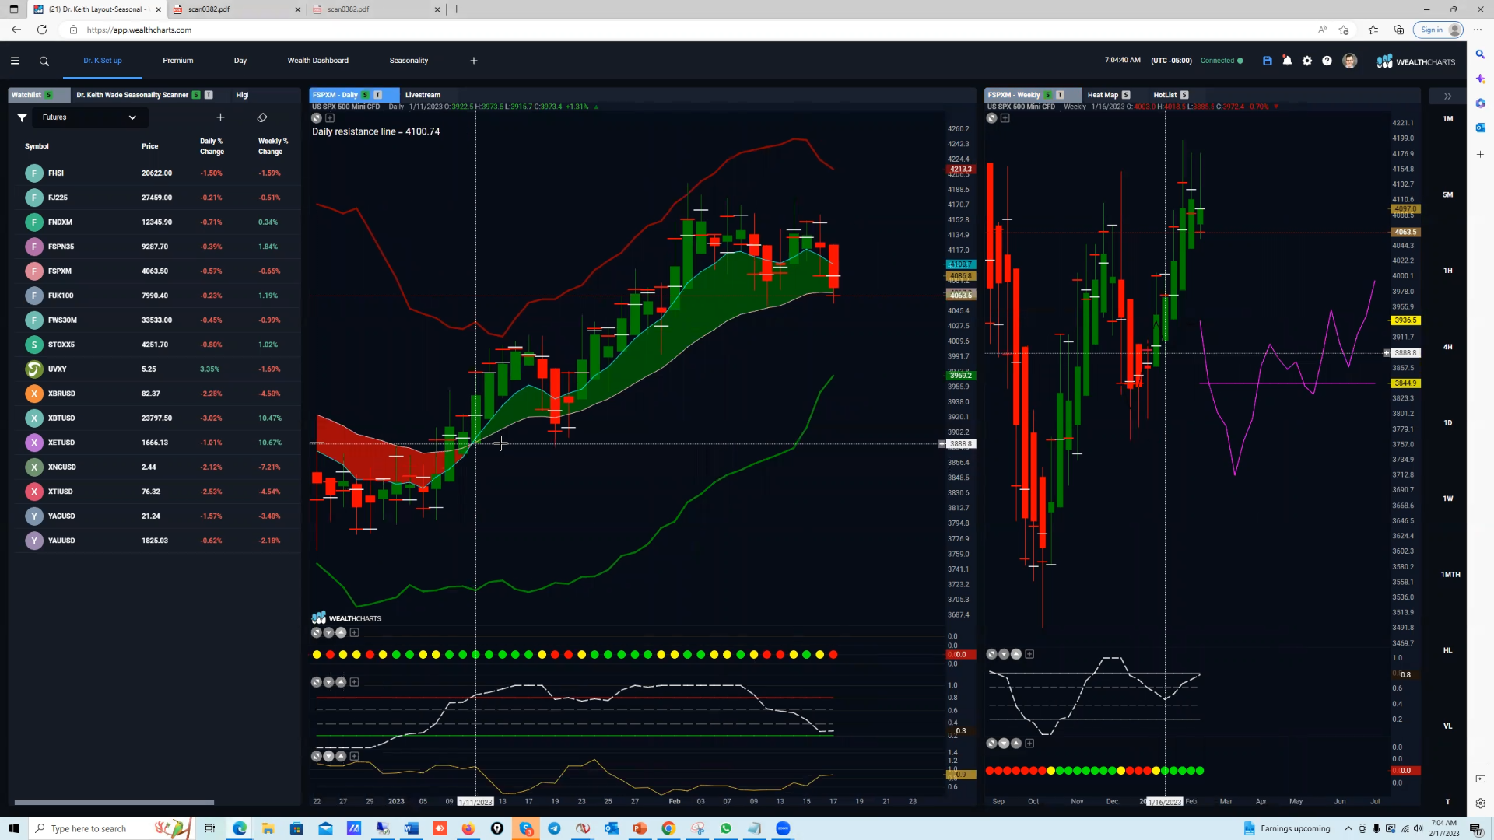Open Wealth Dashboard tab
Viewport: 1494px width, 840px height.
click(318, 61)
